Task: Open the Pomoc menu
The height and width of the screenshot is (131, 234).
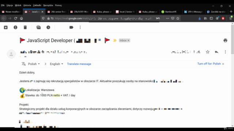Action: tap(58, 5)
